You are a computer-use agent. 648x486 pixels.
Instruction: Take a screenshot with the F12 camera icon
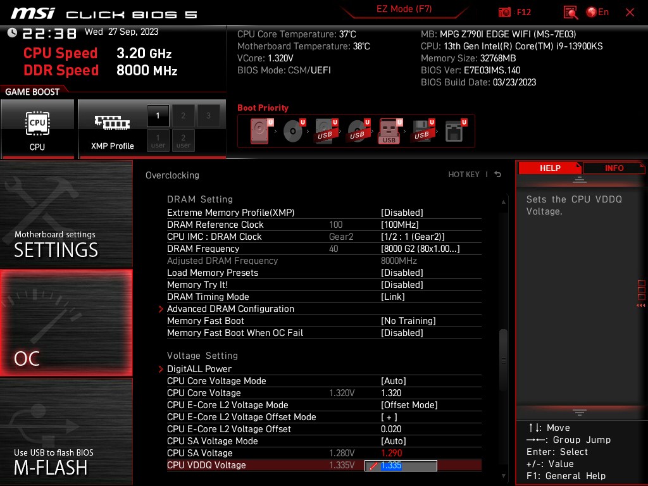coord(504,12)
